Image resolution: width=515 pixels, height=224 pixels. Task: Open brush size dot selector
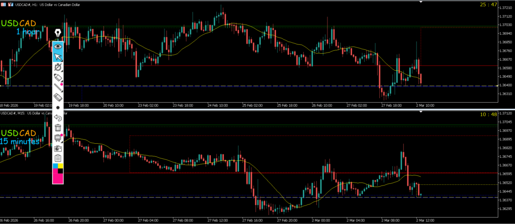pyautogui.click(x=58, y=108)
